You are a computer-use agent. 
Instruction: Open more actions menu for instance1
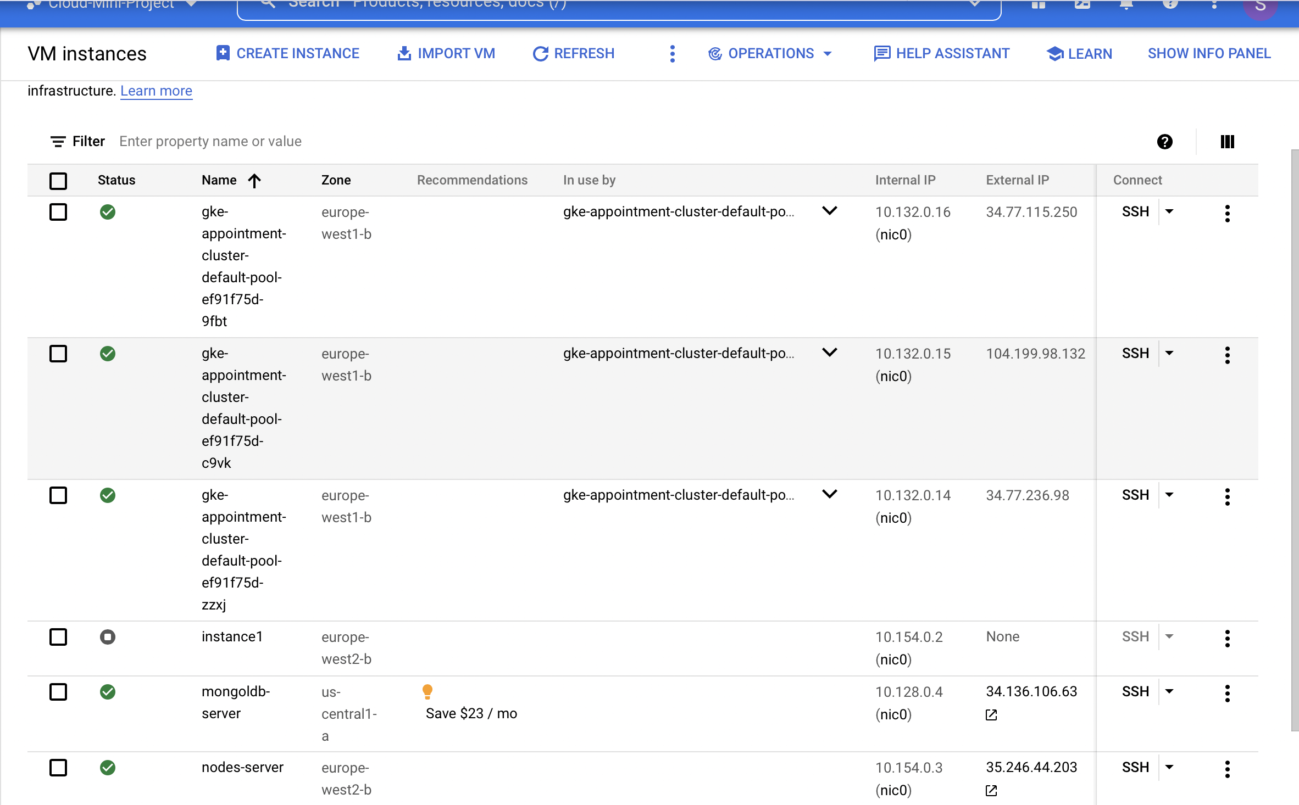pos(1226,638)
